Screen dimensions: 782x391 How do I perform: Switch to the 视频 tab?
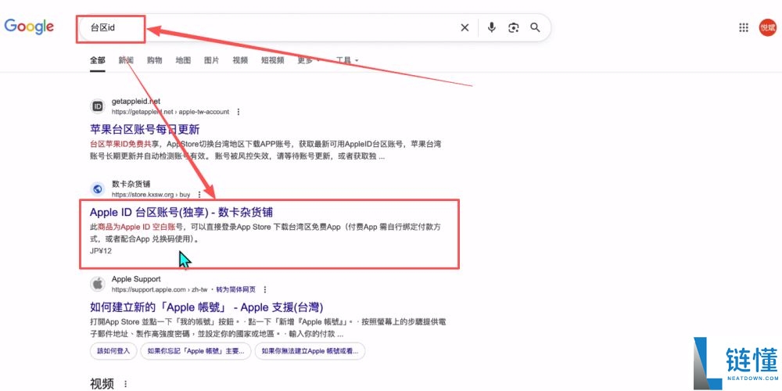point(240,60)
